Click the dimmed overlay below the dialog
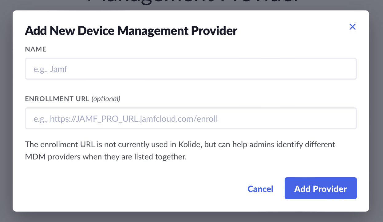 click(191, 217)
